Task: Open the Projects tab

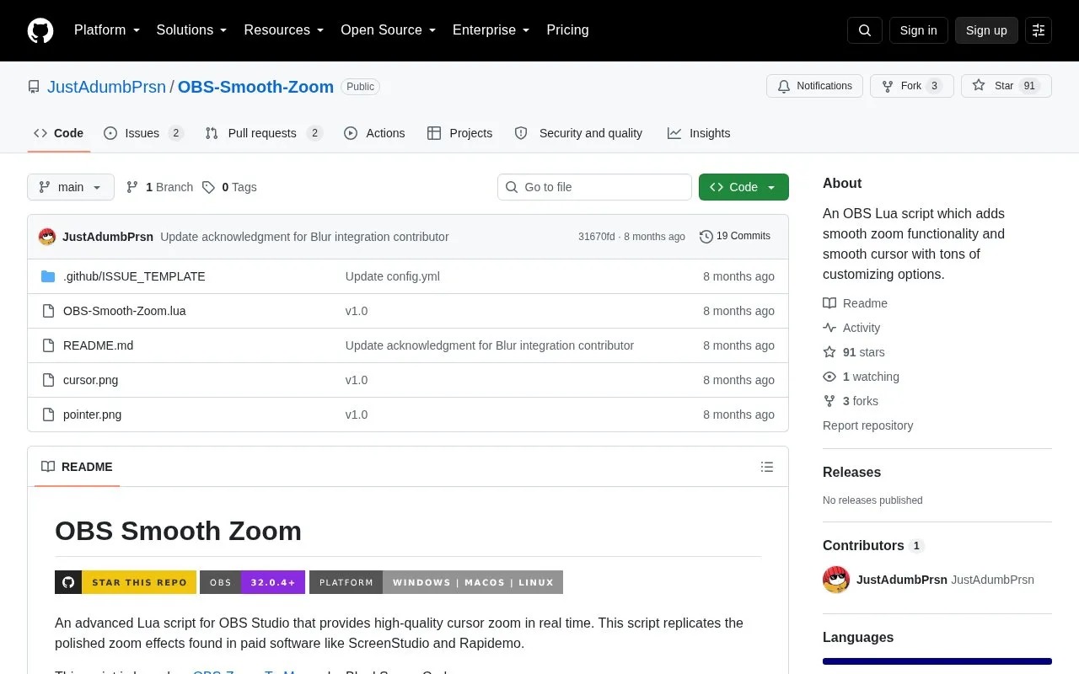Action: pos(459,133)
